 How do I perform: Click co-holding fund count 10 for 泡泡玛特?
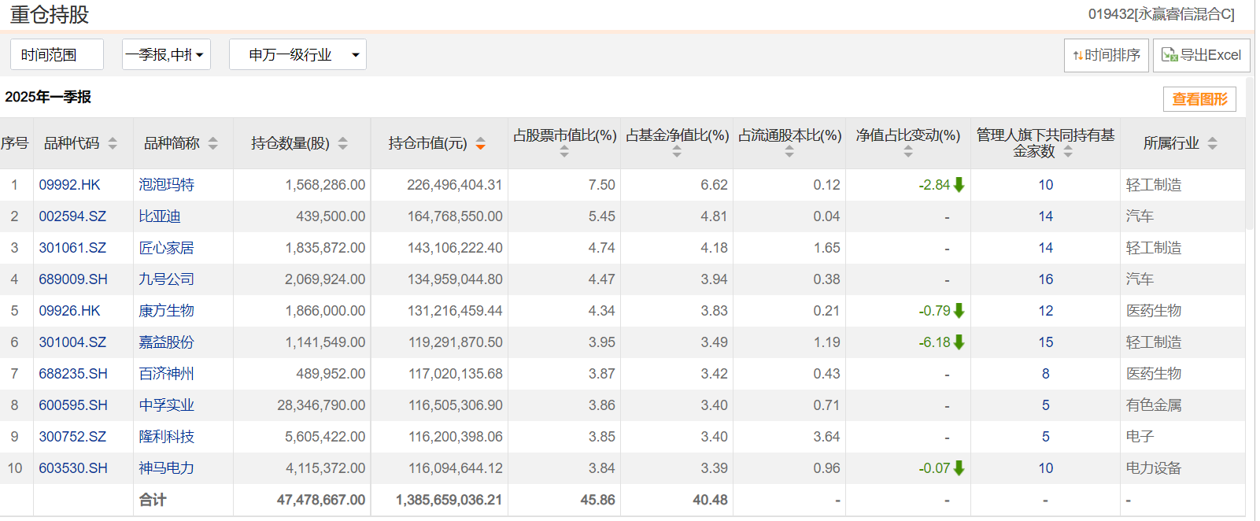click(x=1045, y=185)
